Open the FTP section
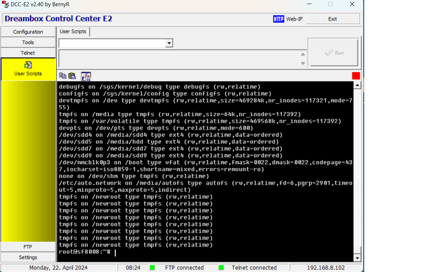Screen dimensions: 423x272 28,247
